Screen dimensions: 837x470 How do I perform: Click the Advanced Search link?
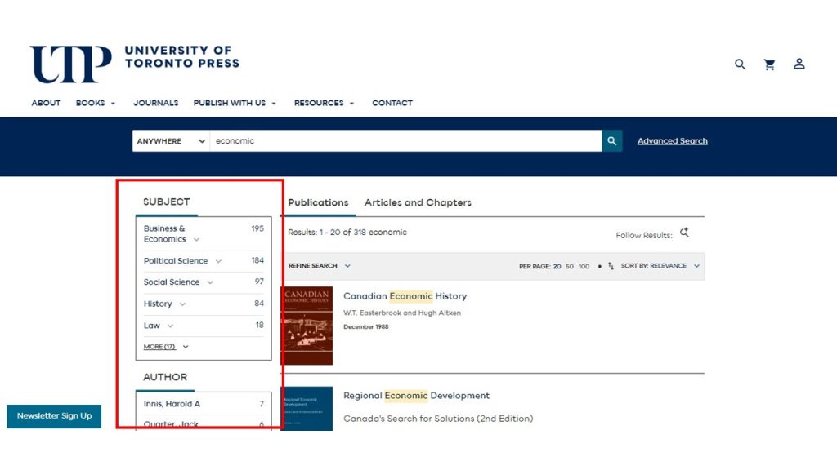pos(672,140)
